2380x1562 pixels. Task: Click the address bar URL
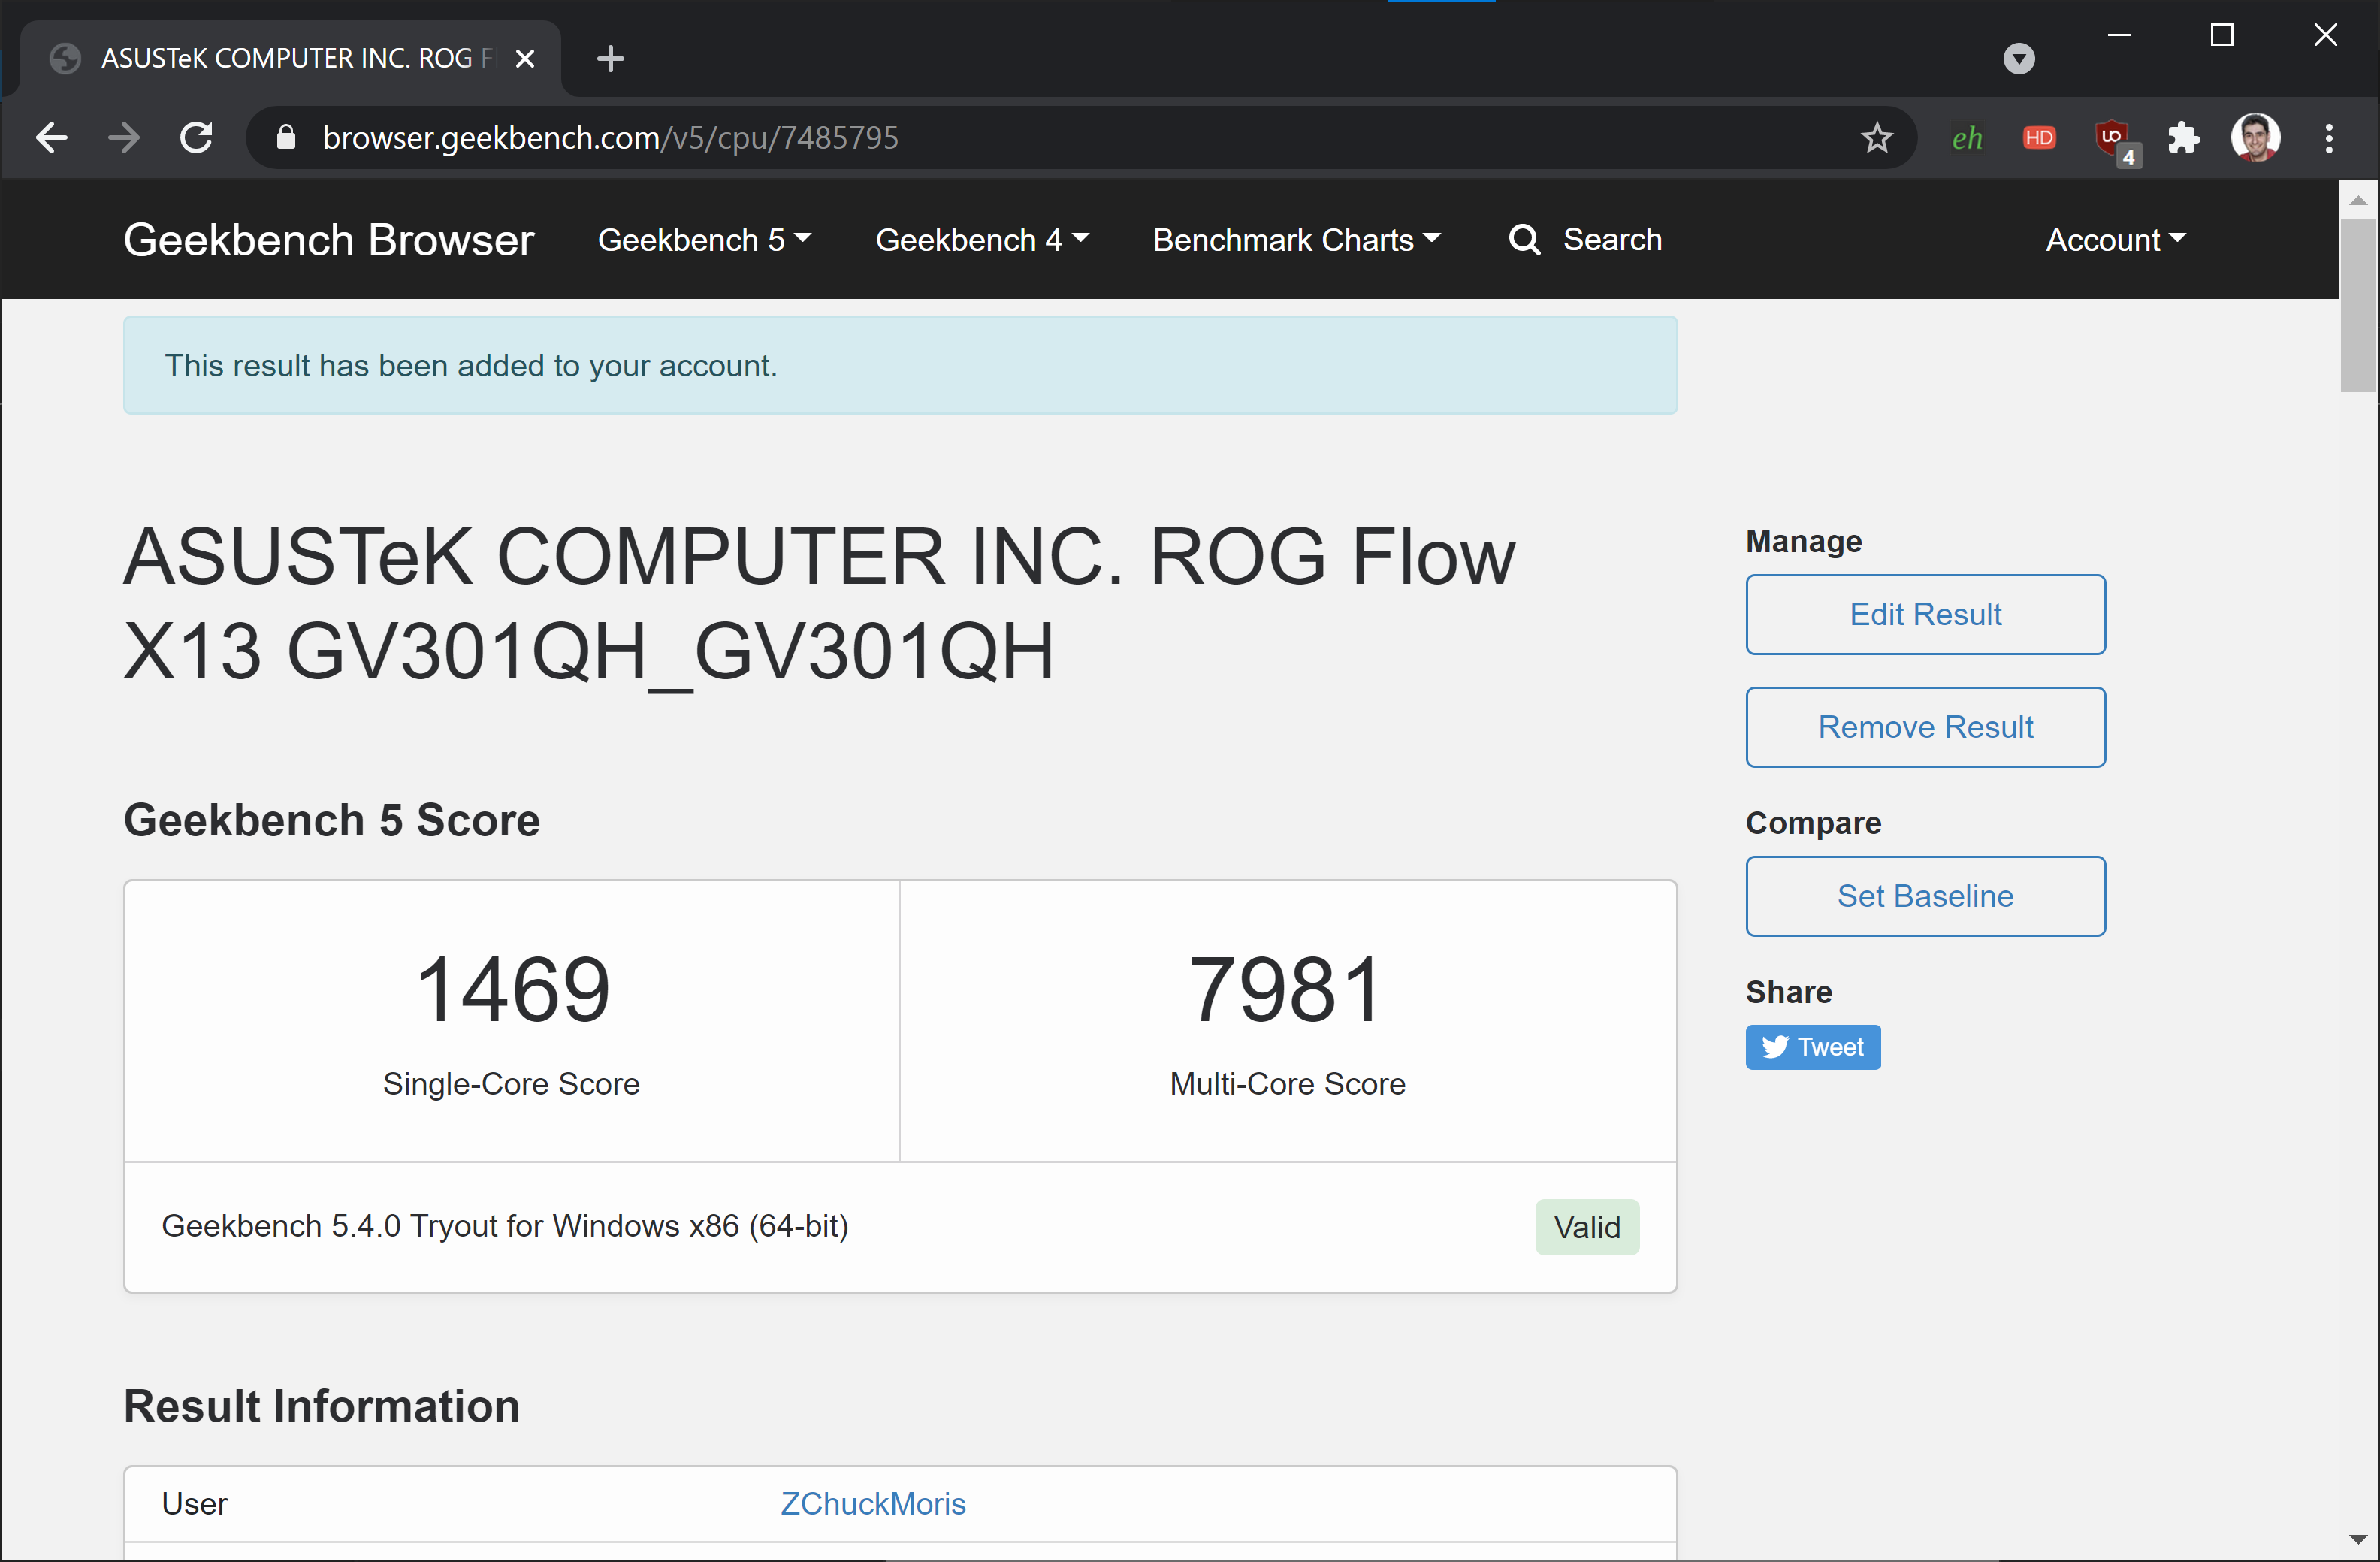point(610,137)
